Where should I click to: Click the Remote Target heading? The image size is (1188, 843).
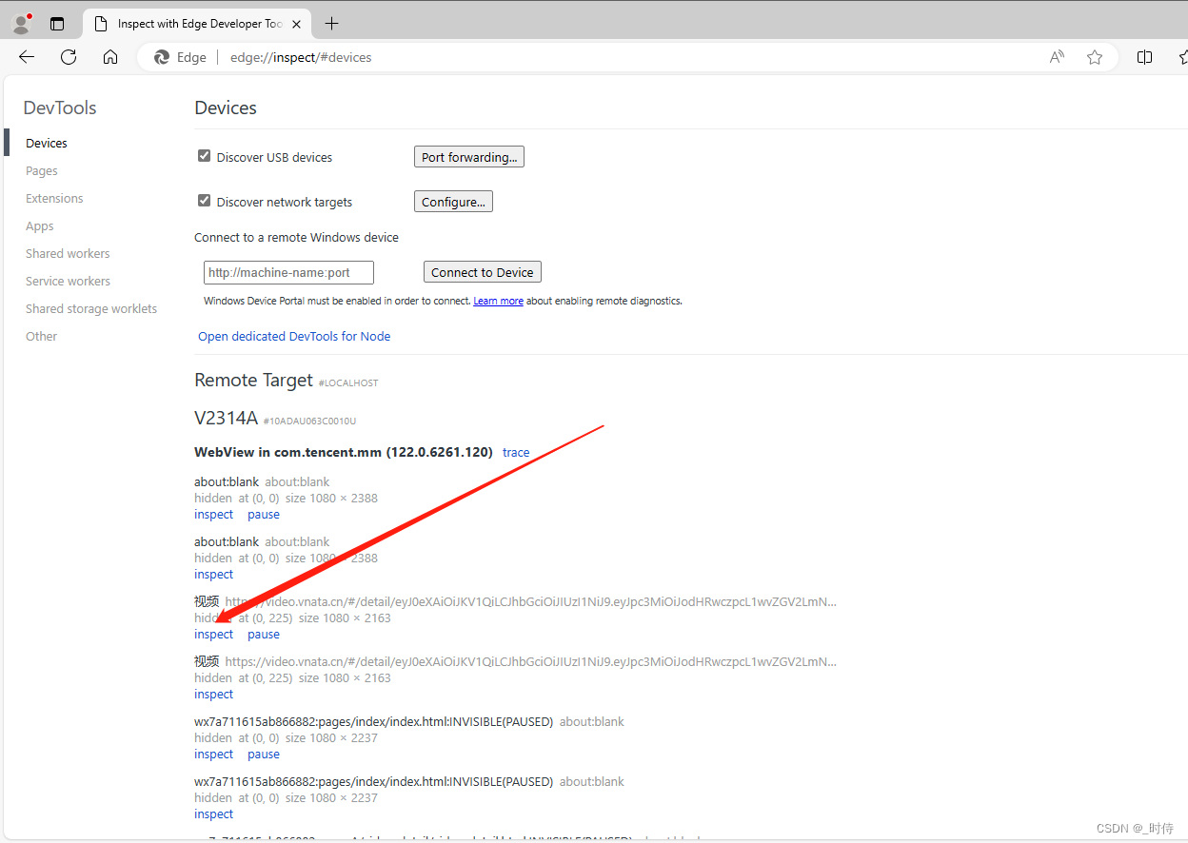pos(253,380)
